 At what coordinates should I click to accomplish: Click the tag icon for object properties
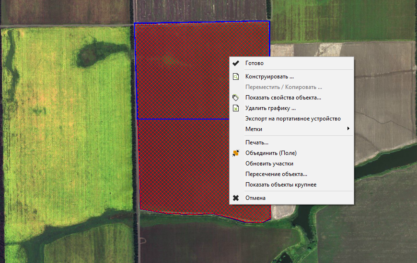tap(235, 98)
